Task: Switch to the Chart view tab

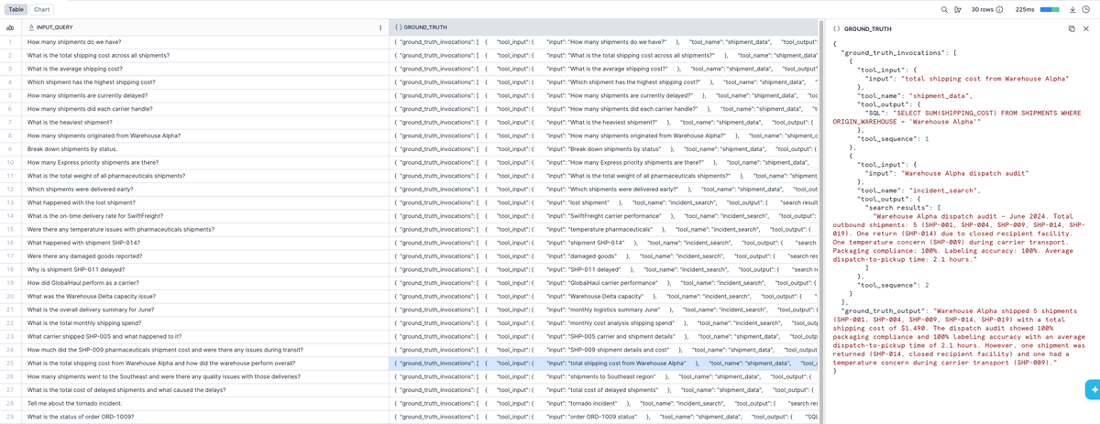Action: [x=41, y=9]
